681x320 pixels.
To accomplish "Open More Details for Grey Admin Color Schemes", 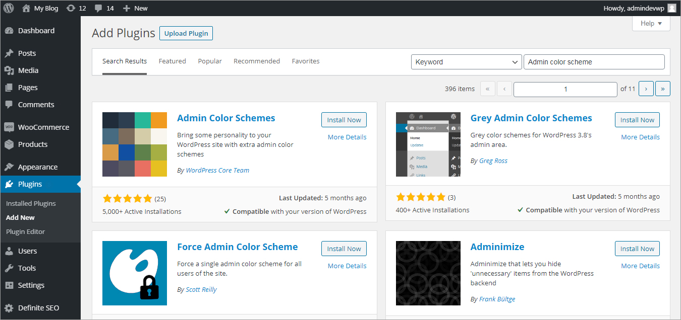I will pyautogui.click(x=640, y=137).
